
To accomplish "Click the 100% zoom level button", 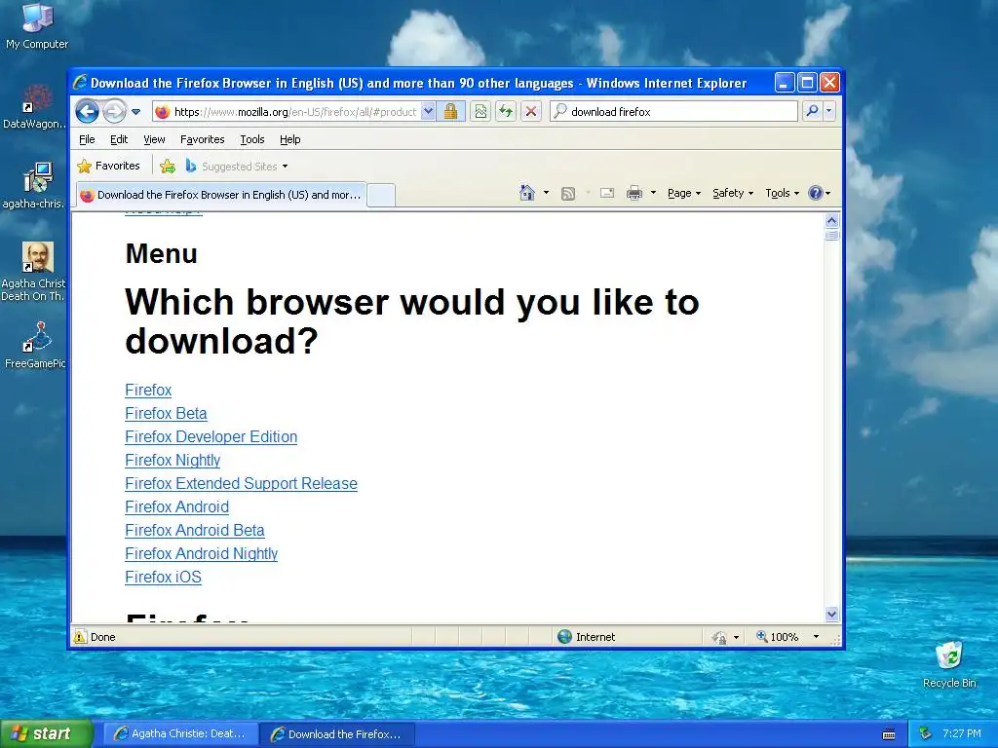I will (777, 637).
